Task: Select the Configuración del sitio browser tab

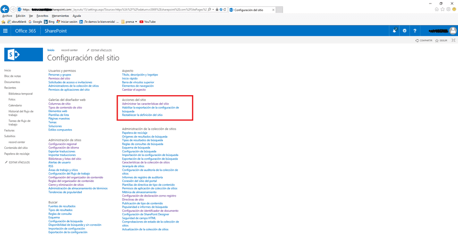Action: point(252,10)
